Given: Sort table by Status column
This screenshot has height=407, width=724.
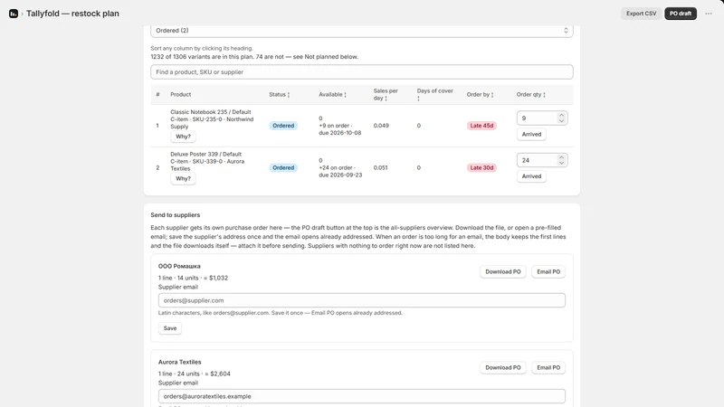Looking at the screenshot, I should pos(280,95).
